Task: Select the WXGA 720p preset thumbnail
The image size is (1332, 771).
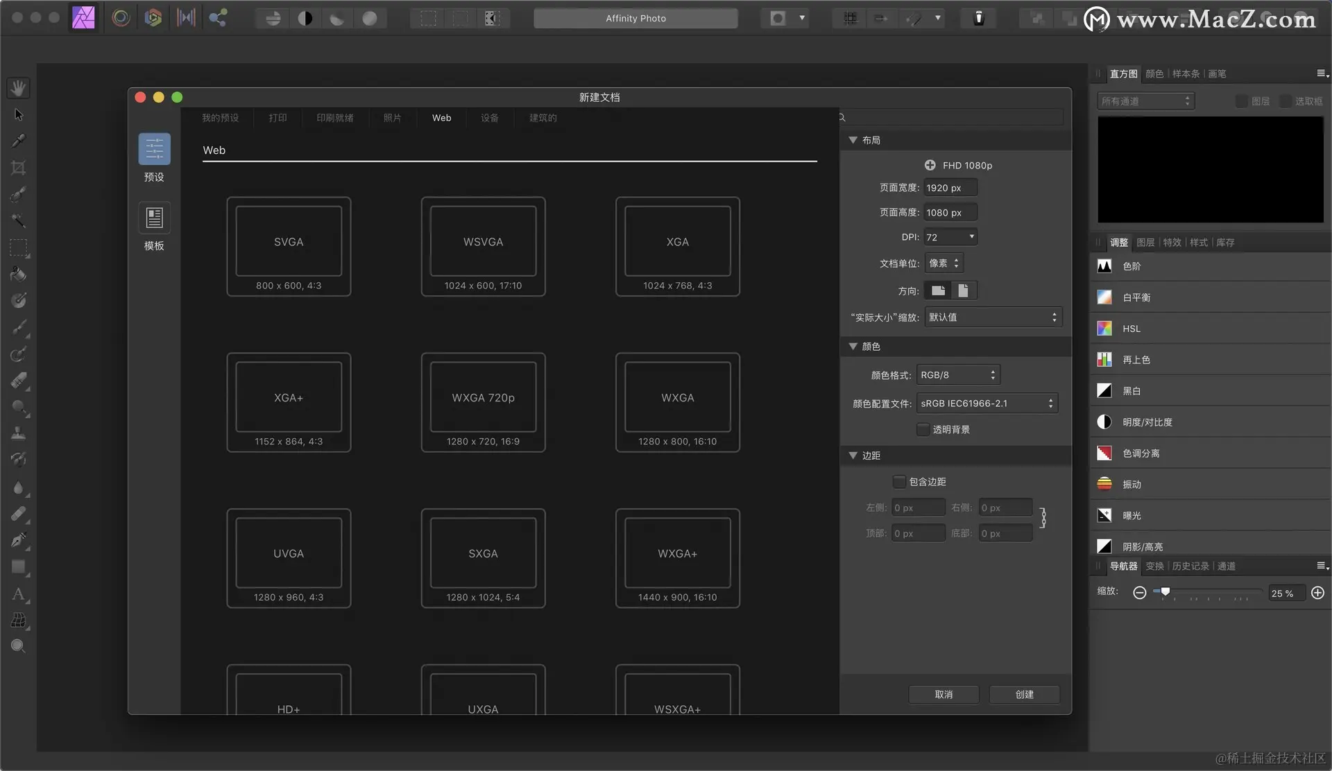Action: tap(483, 402)
